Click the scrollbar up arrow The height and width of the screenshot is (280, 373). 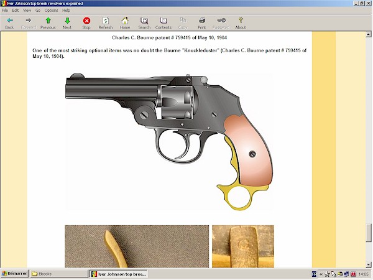(x=369, y=34)
